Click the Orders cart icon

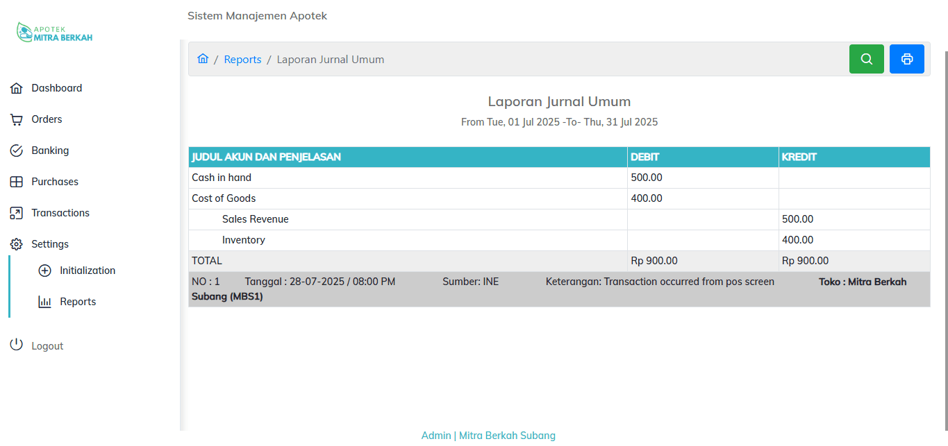pos(17,119)
